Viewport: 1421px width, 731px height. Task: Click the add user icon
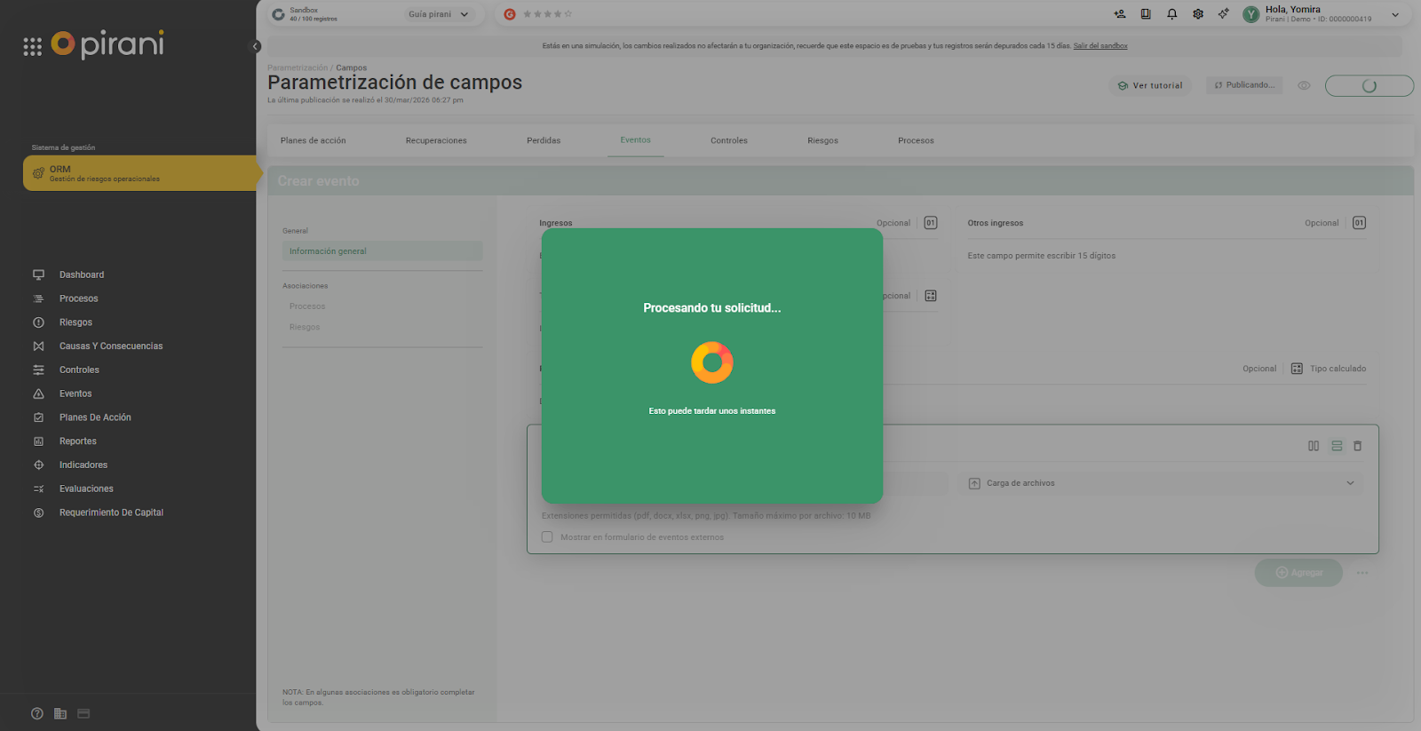[x=1119, y=14]
